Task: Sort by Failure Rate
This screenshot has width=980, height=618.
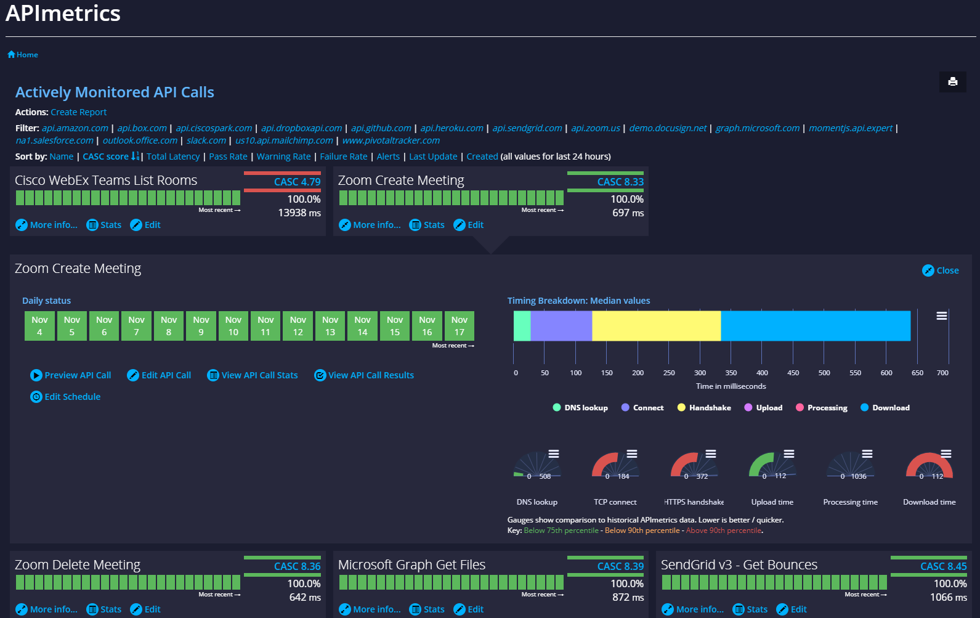Action: (x=344, y=157)
